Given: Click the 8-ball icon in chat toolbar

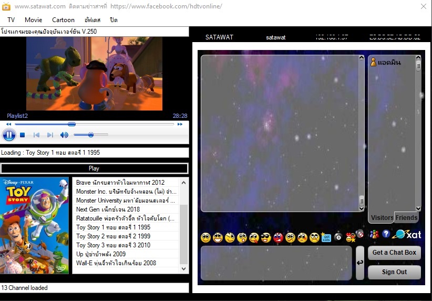Looking at the screenshot, I should tap(338, 237).
